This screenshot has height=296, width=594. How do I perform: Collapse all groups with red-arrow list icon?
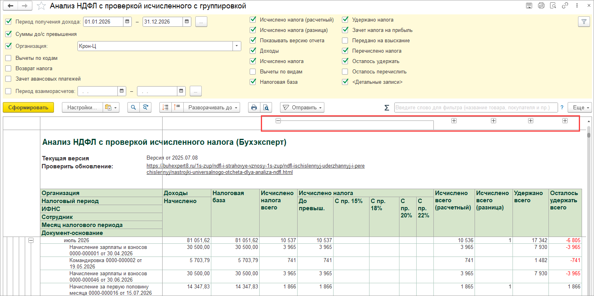point(166,107)
